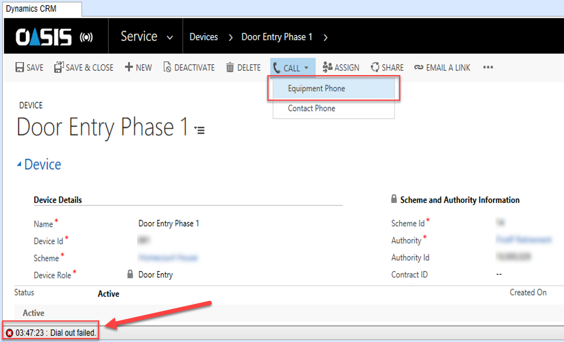Click the lock icon beside Device Role

click(130, 274)
